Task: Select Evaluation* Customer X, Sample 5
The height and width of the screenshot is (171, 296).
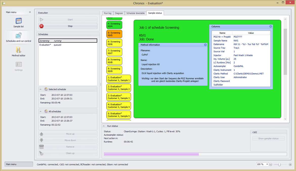Action: 119,115
